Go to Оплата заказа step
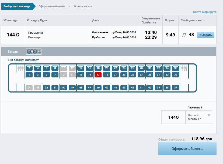 [83, 6]
